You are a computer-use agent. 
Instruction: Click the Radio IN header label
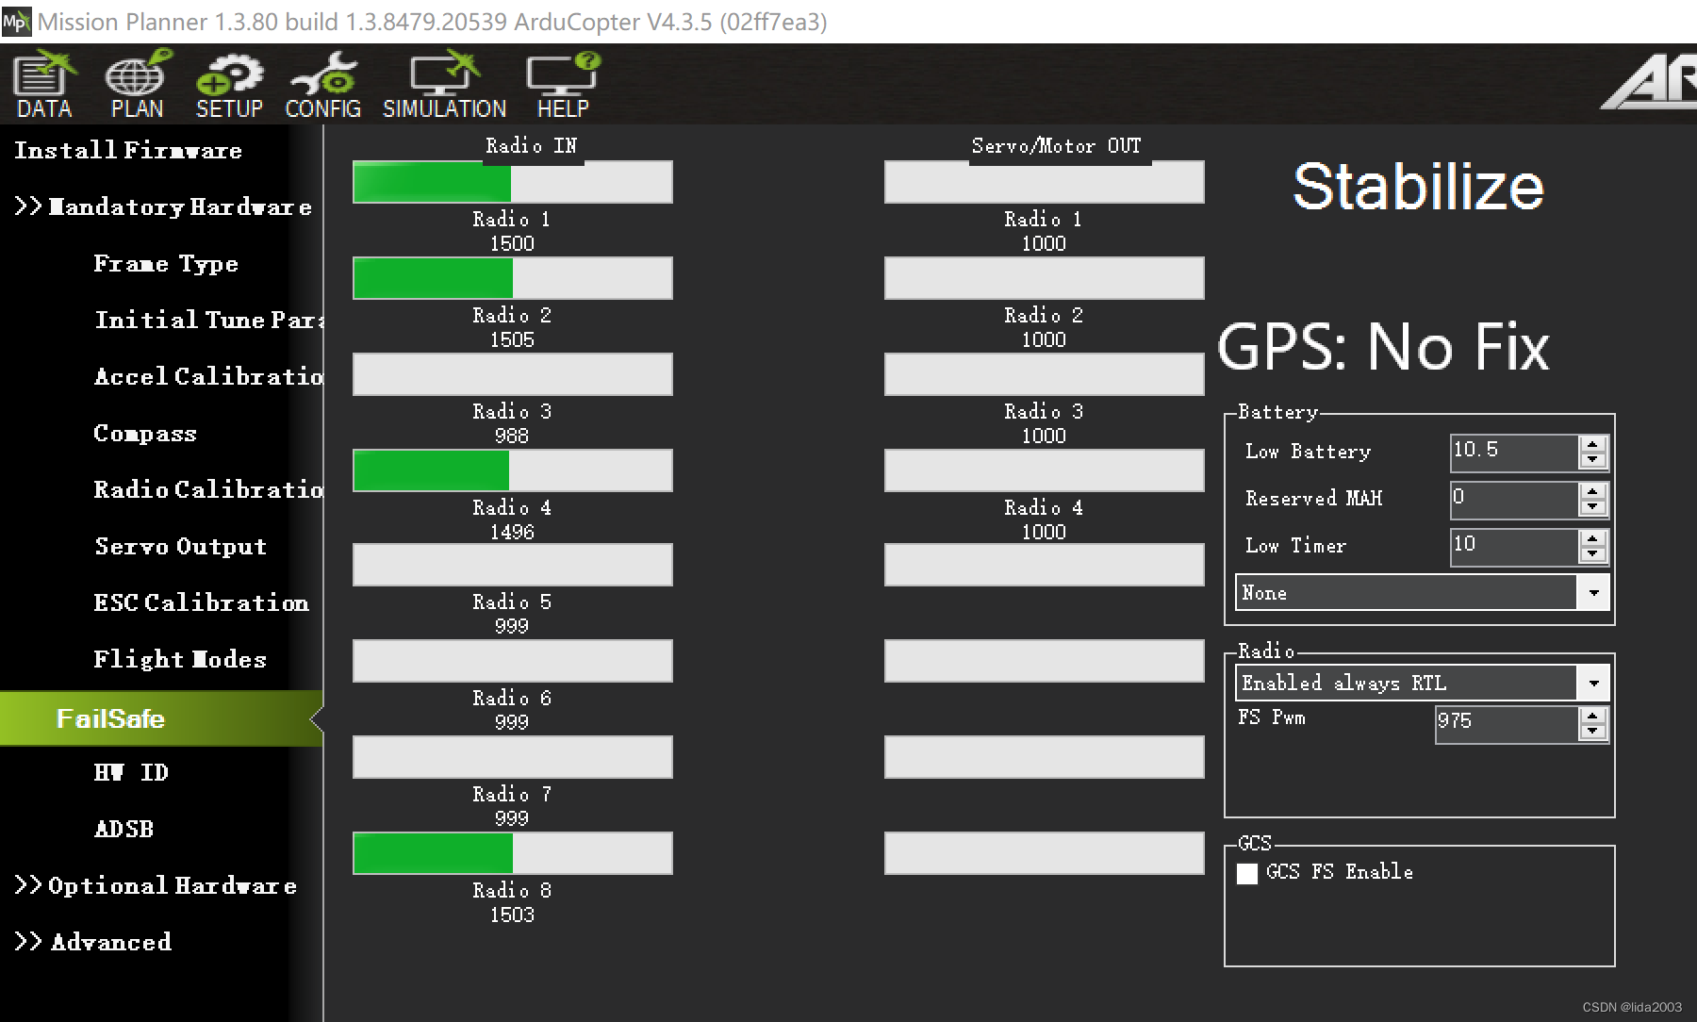(532, 145)
